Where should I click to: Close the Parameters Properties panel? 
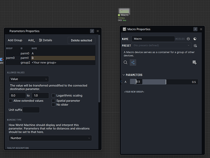pyautogui.click(x=98, y=31)
